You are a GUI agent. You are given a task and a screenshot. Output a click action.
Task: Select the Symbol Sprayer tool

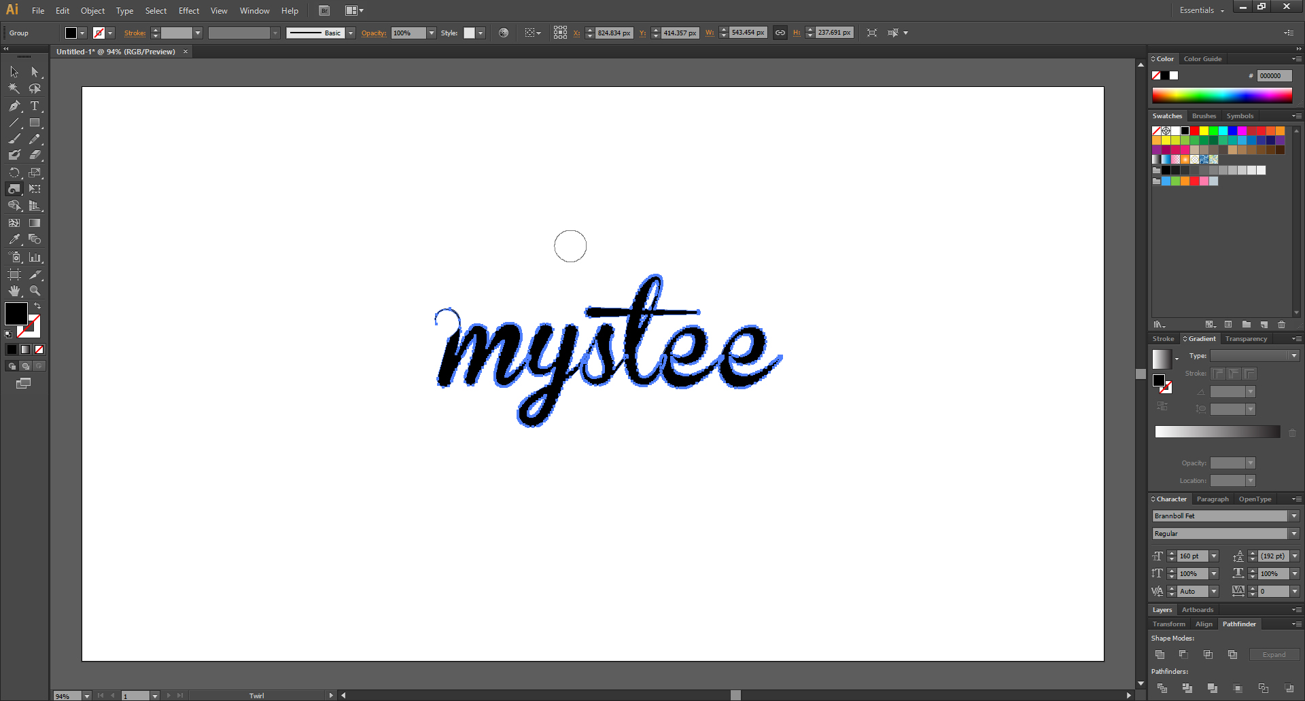tap(14, 257)
